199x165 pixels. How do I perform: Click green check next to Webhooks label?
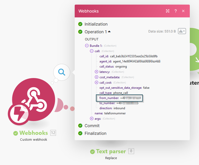(x=16, y=133)
